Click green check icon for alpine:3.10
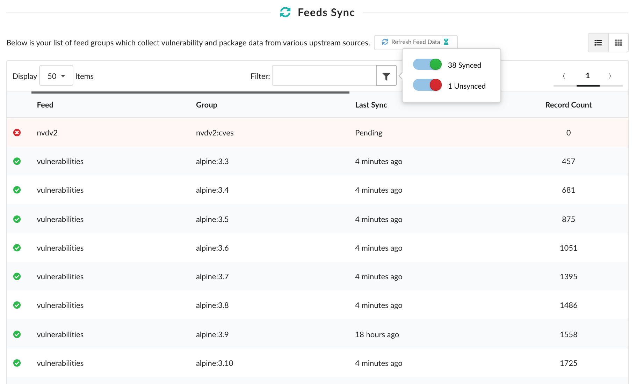 click(x=17, y=363)
